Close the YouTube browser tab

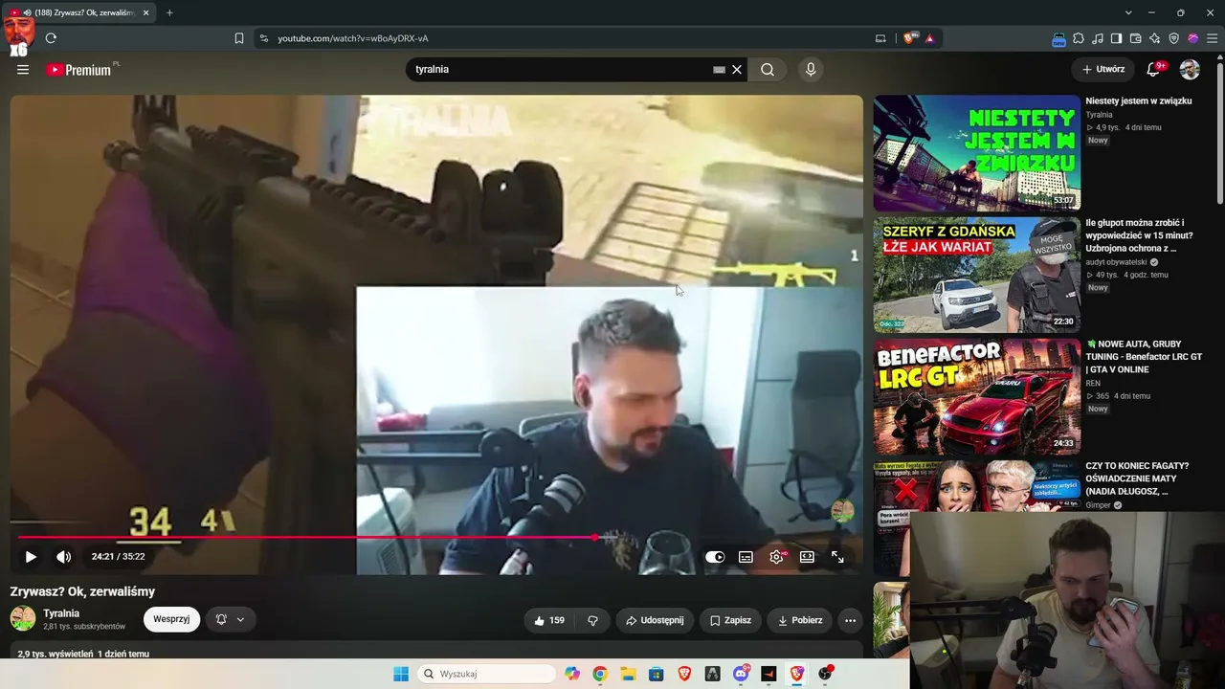pyautogui.click(x=146, y=12)
